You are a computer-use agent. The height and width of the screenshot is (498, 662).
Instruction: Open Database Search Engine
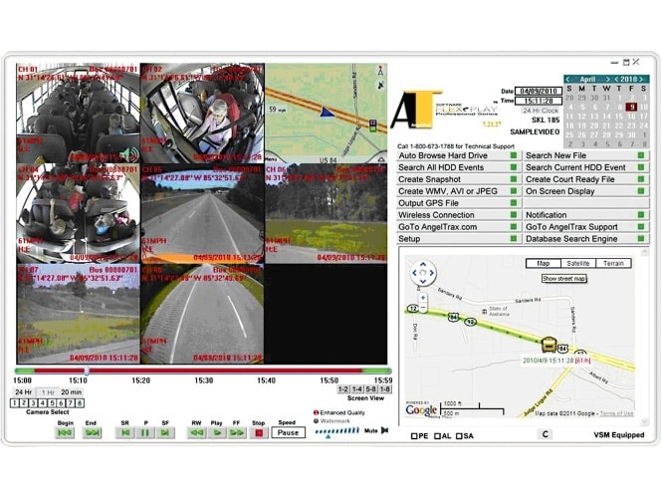pyautogui.click(x=586, y=239)
